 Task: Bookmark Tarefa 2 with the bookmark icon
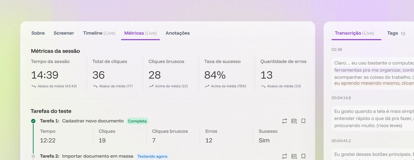click(303, 156)
